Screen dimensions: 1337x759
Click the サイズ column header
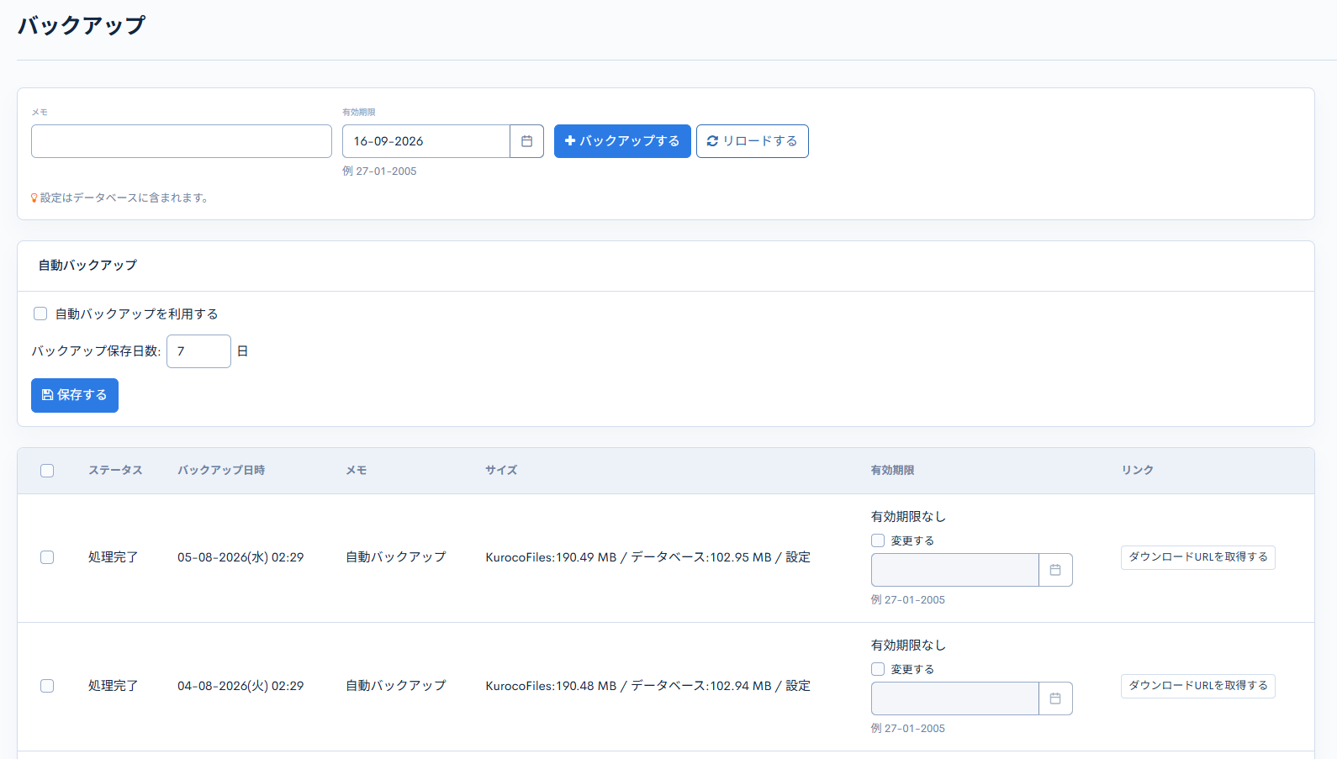[x=501, y=471]
